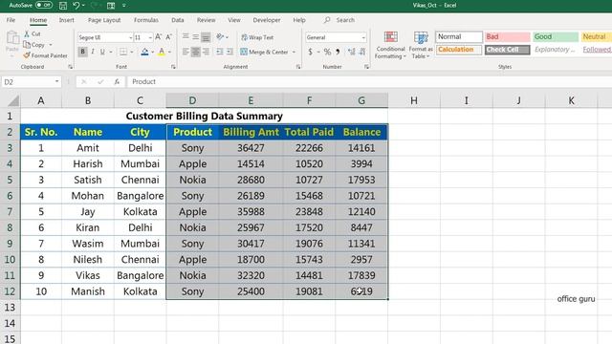This screenshot has width=612, height=344.
Task: Open the Number dialog launcher
Action: (366, 67)
